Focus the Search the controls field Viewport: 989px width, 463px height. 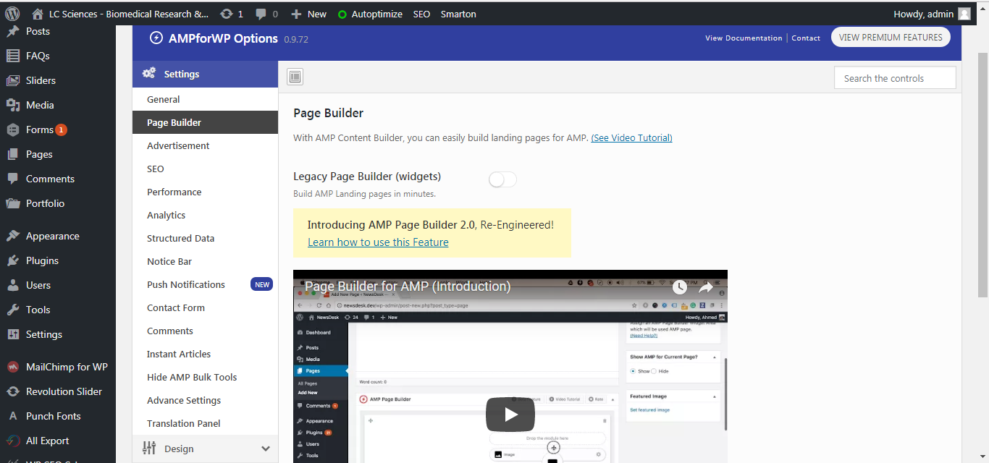pyautogui.click(x=895, y=78)
